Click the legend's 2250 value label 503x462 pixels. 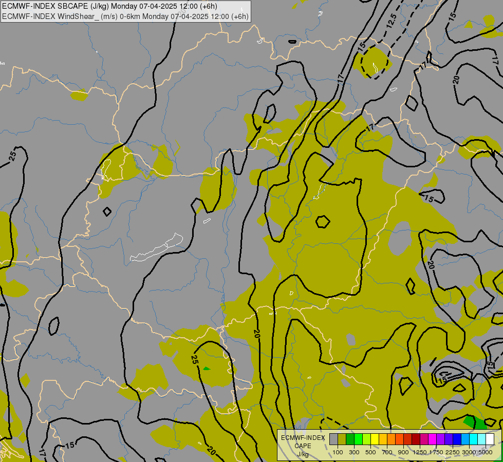[x=453, y=452]
